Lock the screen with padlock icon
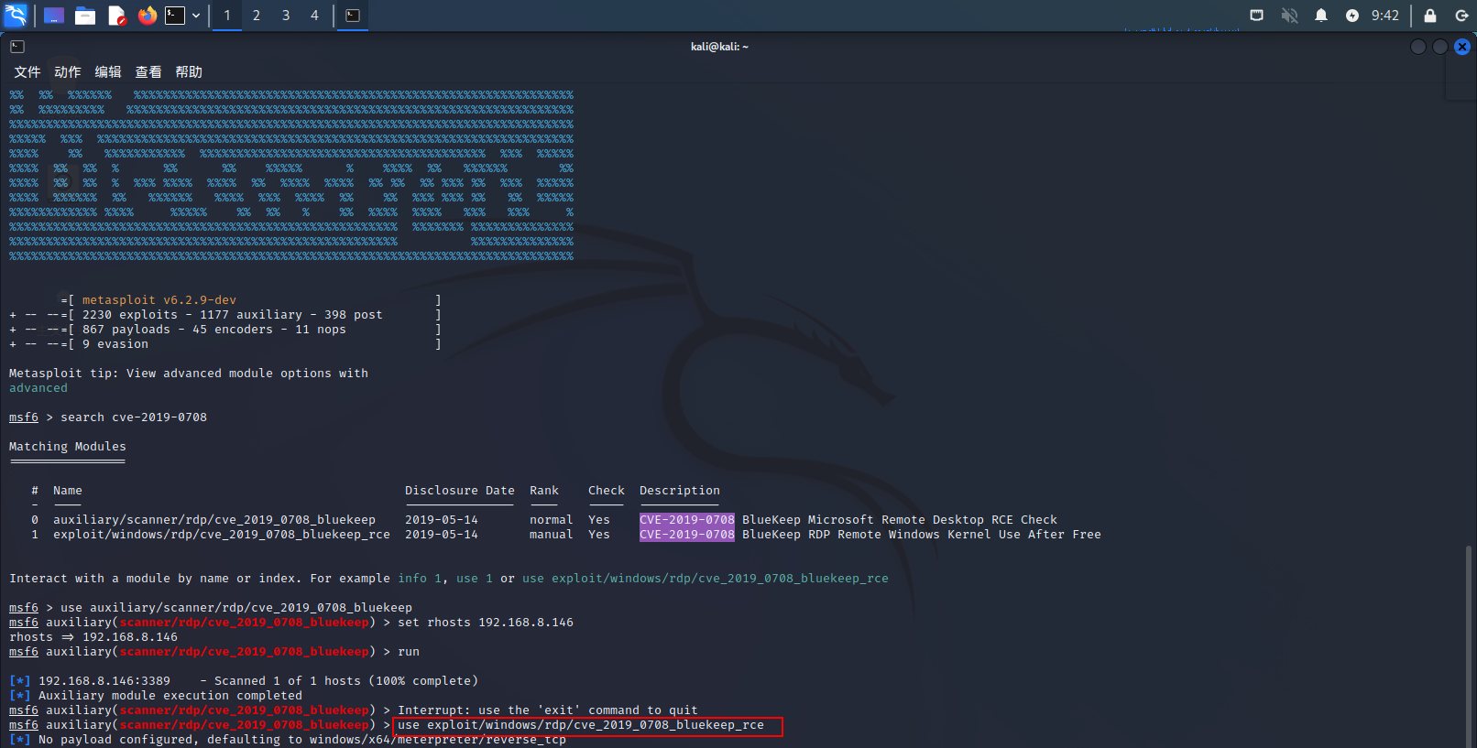Screen dimensions: 1477x748 tap(1430, 16)
